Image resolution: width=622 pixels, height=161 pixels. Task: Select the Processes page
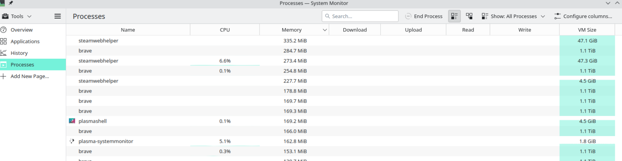pyautogui.click(x=33, y=64)
